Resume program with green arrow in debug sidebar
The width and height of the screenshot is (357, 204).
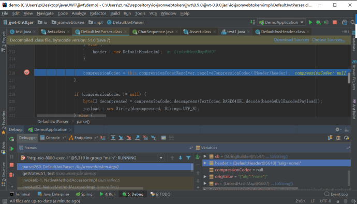click(x=11, y=149)
